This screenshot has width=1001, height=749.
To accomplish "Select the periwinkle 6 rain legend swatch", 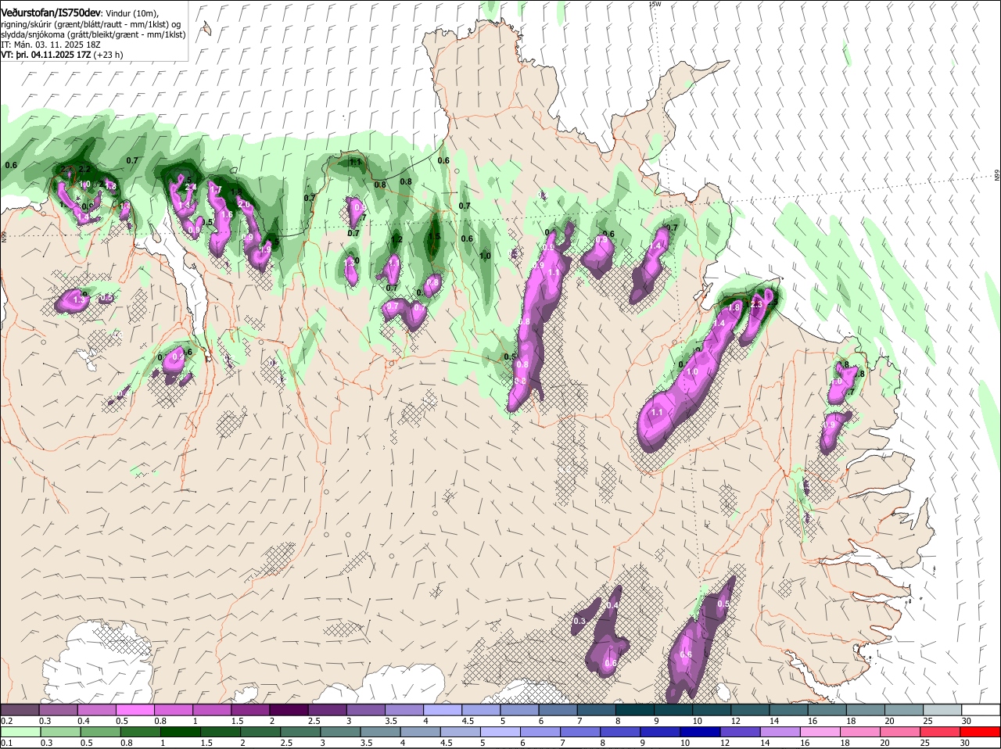I will click(540, 732).
